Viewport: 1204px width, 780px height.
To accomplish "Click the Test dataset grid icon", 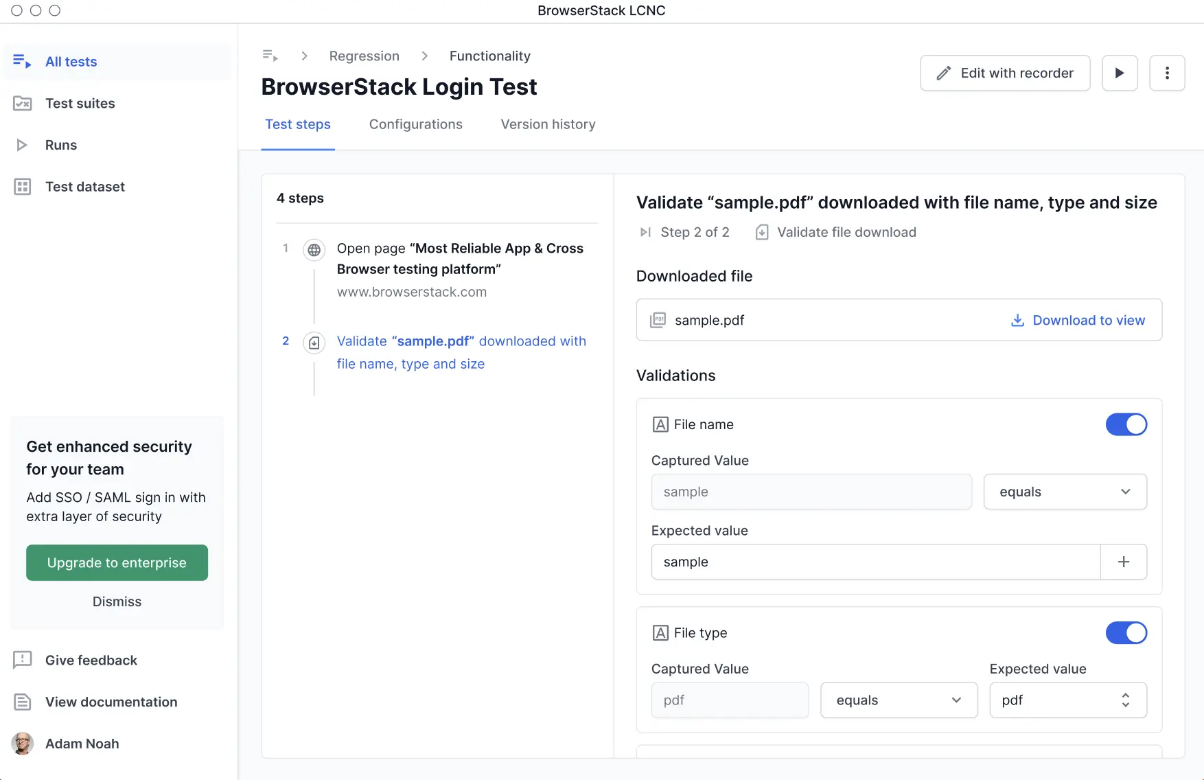I will [23, 187].
